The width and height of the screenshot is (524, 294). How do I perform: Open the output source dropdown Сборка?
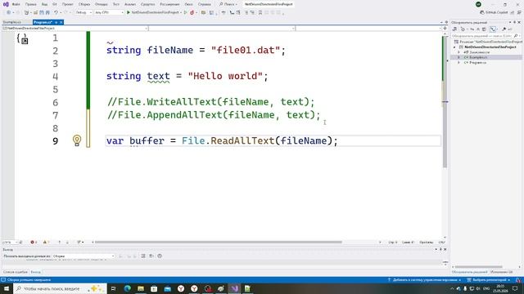pyautogui.click(x=84, y=256)
